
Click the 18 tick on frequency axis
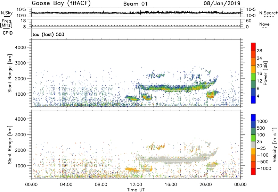pyautogui.click(x=23, y=21)
